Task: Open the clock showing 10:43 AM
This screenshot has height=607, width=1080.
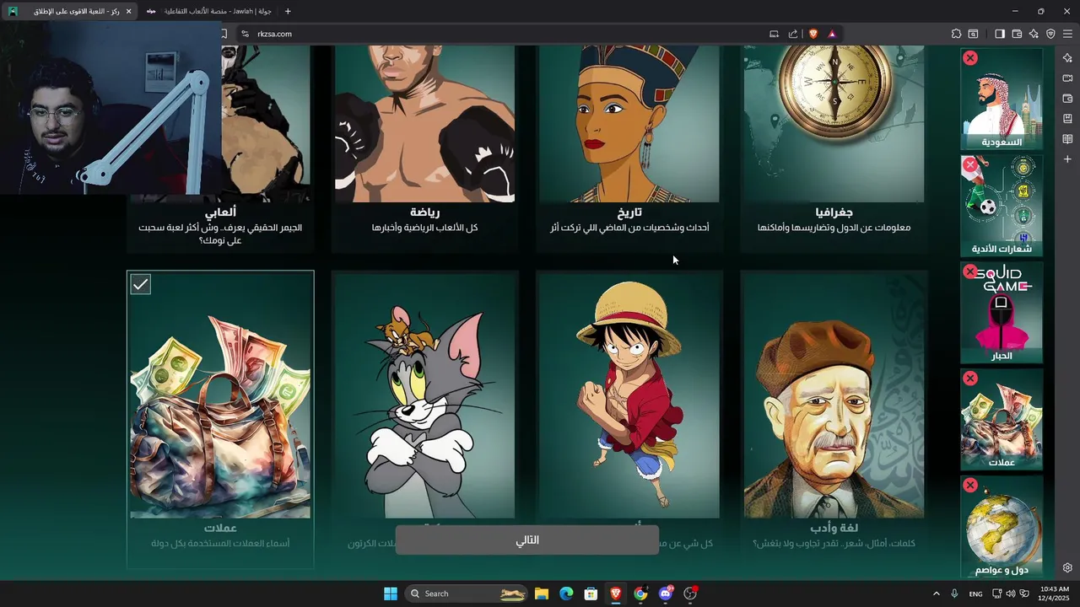Action: coord(1055,594)
